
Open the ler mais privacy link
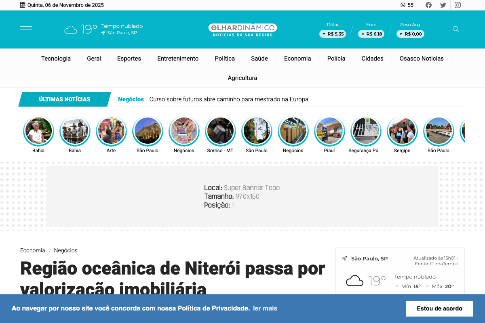point(265,308)
